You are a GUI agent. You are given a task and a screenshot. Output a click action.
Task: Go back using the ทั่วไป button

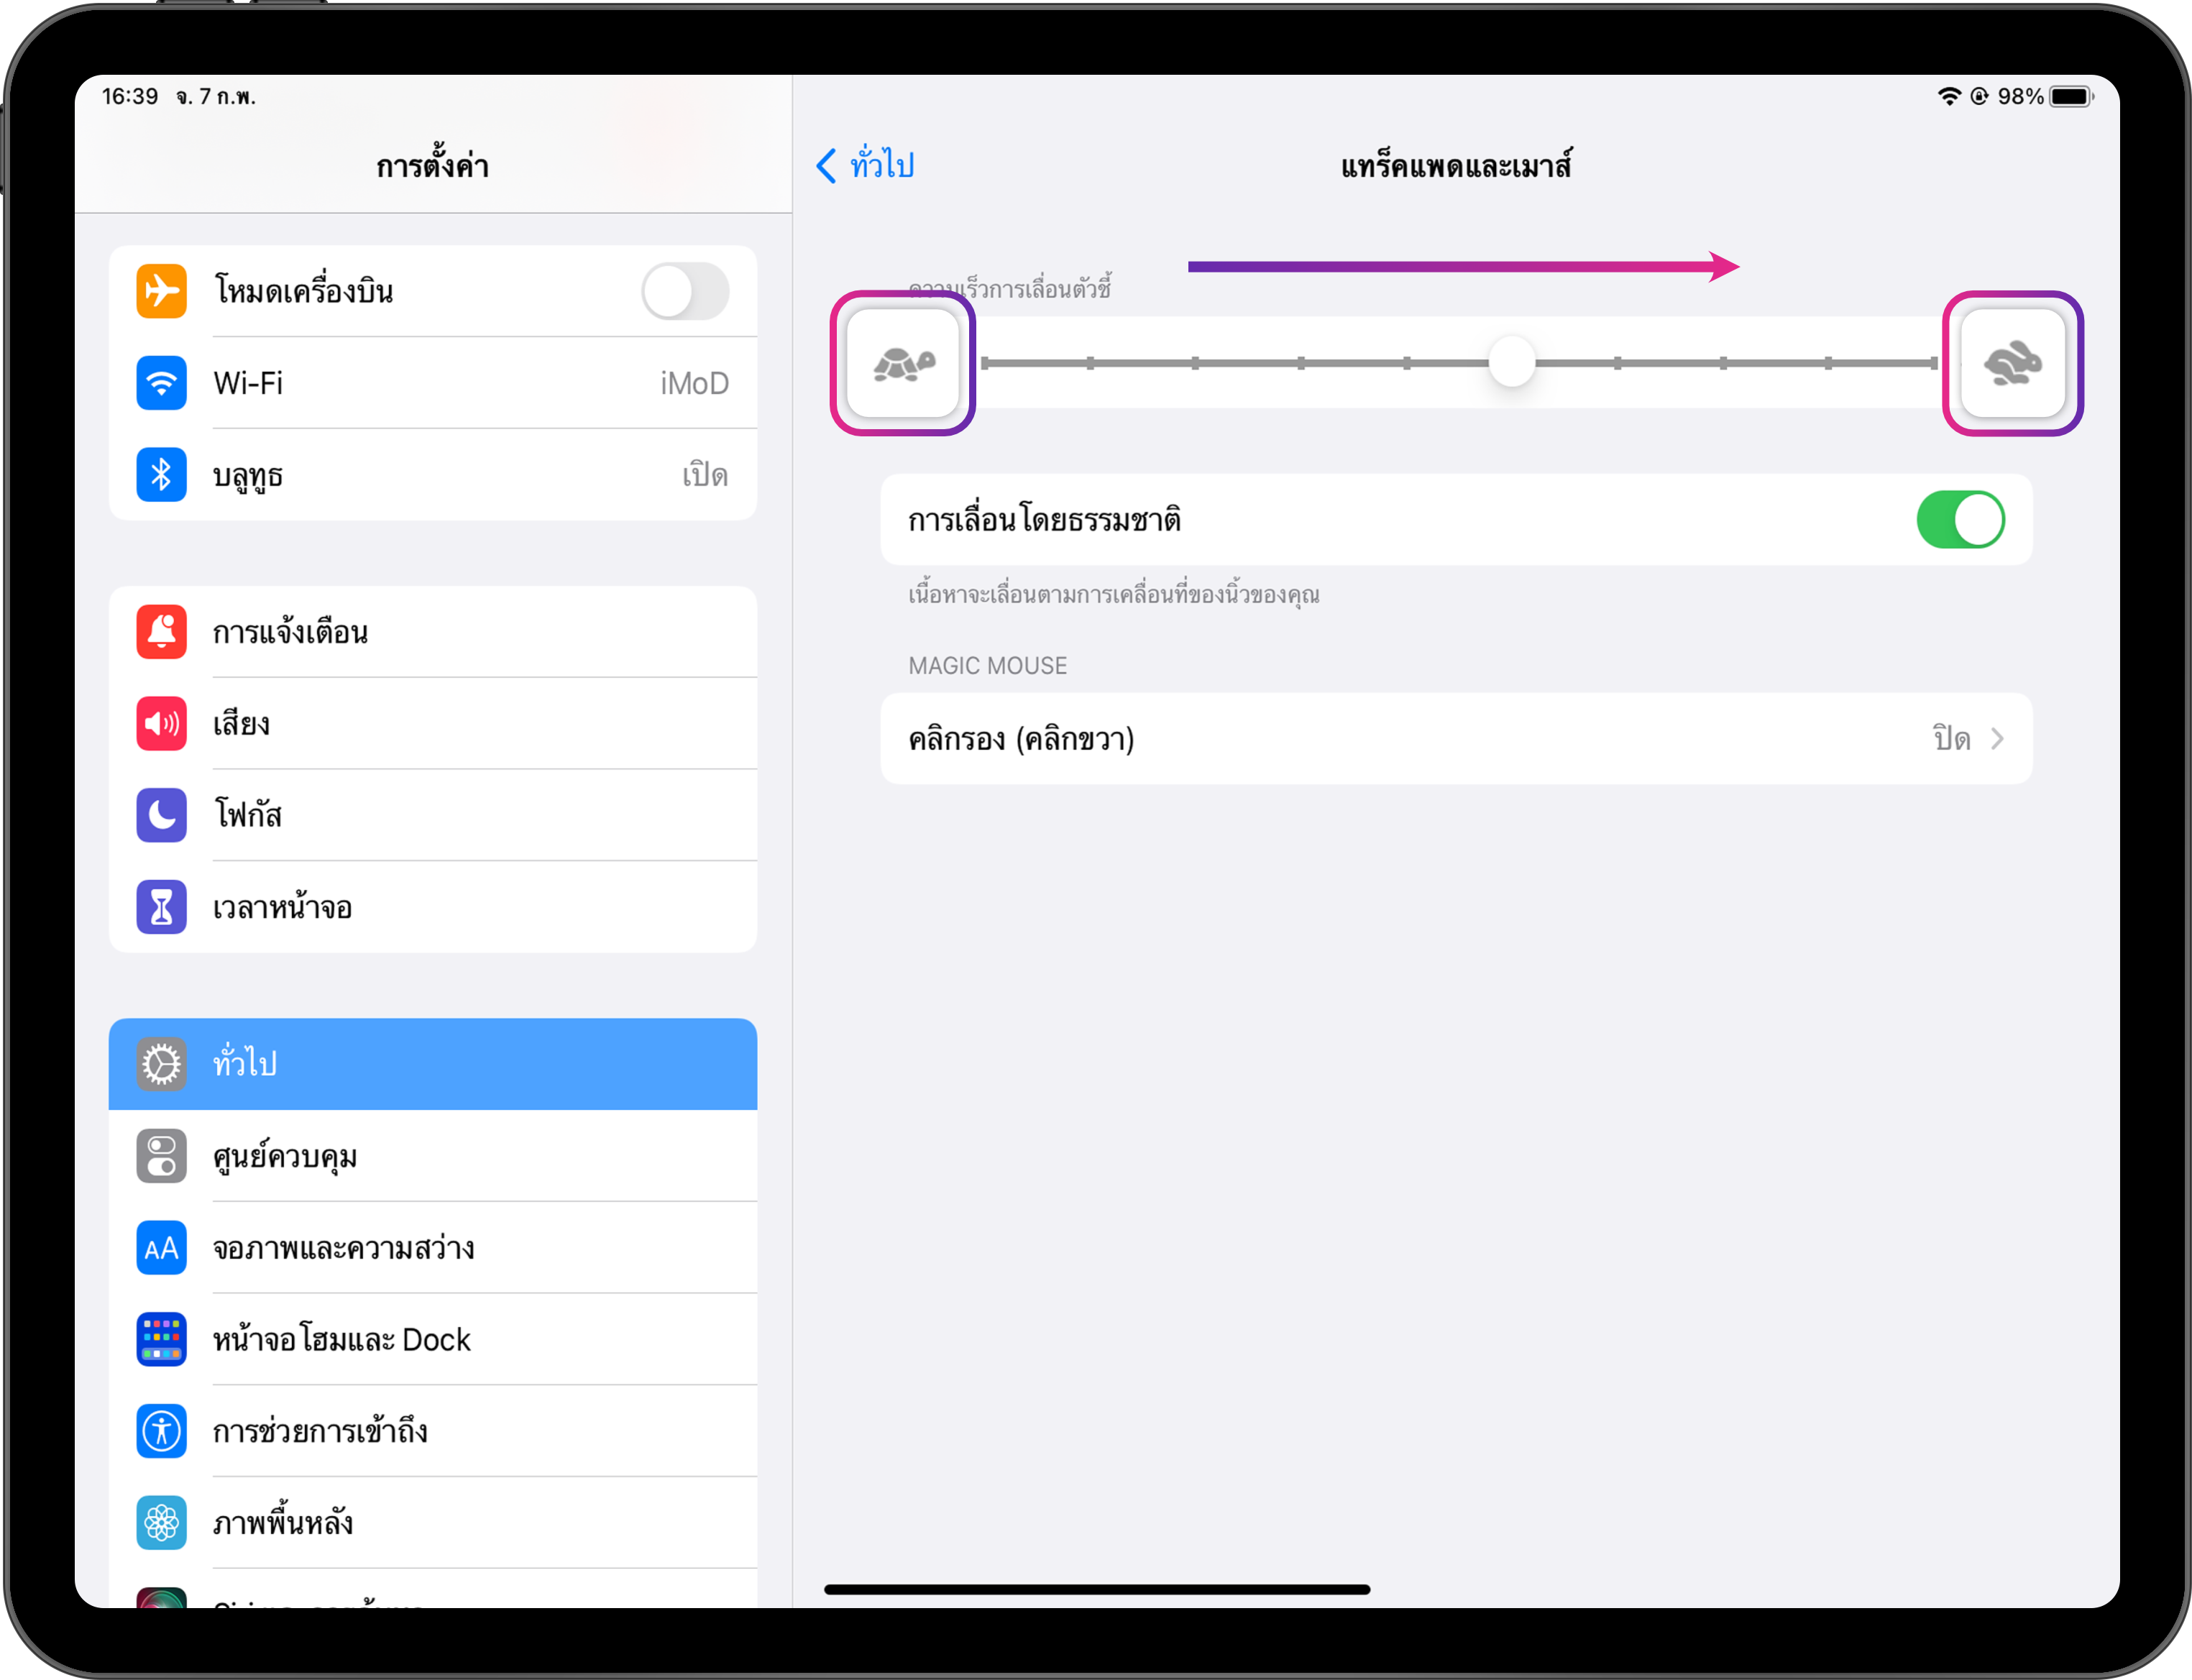point(866,165)
